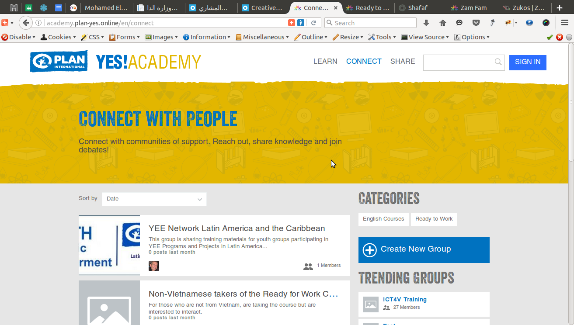Screen dimensions: 574x325
Task: Open the smiley chat toolbar icon
Action: click(x=459, y=23)
